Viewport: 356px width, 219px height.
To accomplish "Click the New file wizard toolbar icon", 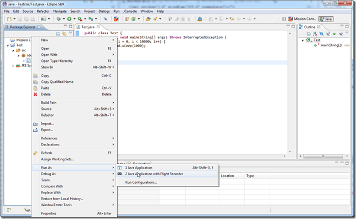I will click(9, 19).
